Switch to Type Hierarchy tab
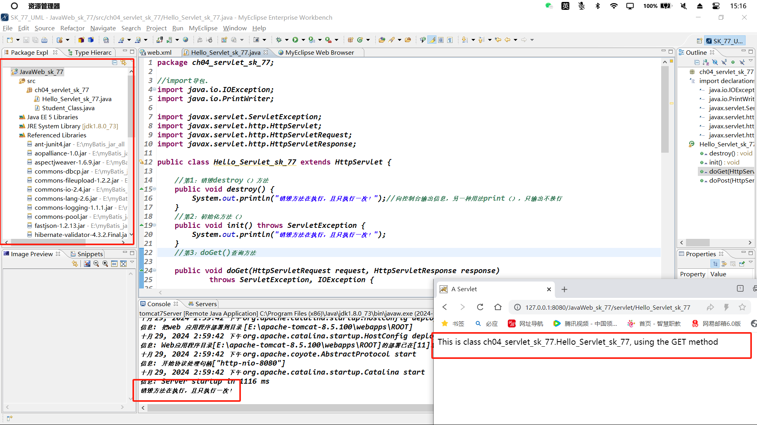 [x=89, y=52]
